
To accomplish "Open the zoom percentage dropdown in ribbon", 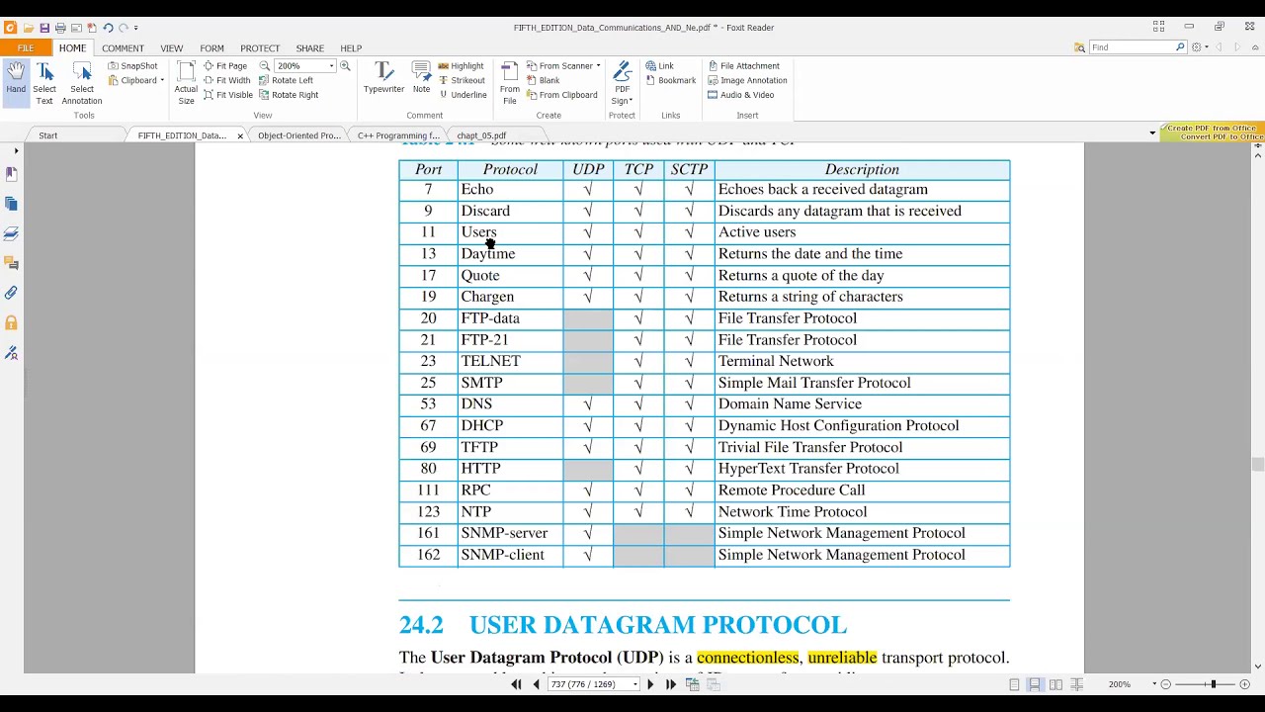I will click(x=331, y=66).
